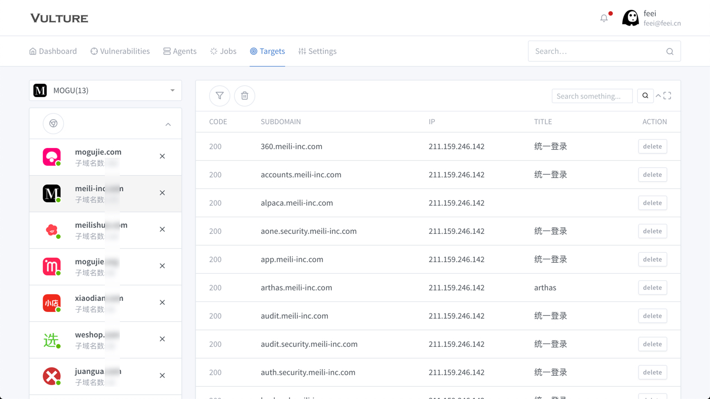The height and width of the screenshot is (399, 710).
Task: Delete alpaca.meili-inc.com row
Action: click(x=652, y=203)
